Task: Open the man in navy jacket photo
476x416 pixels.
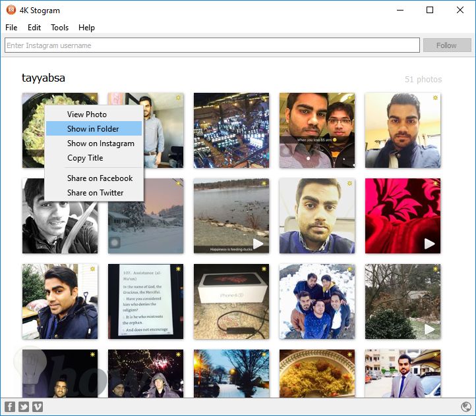Action: tap(60, 301)
